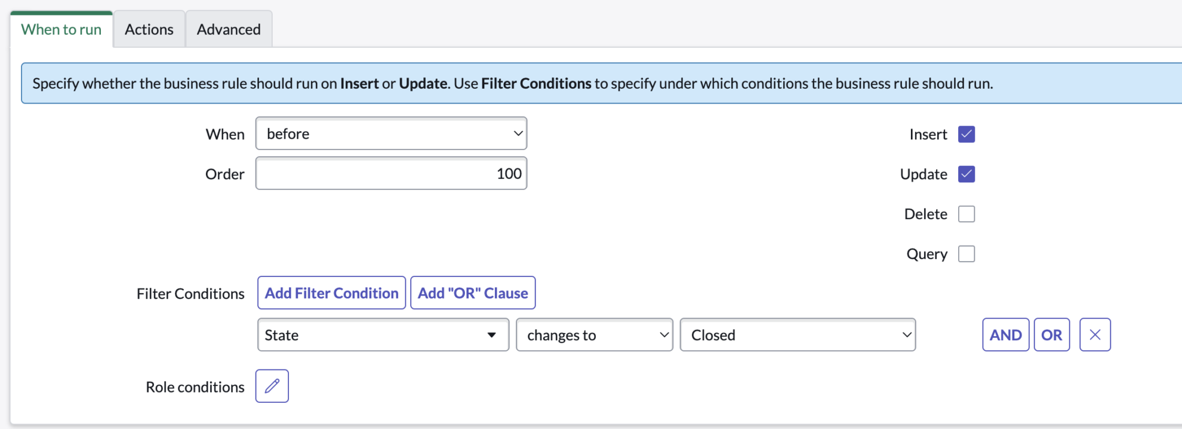The width and height of the screenshot is (1182, 429).
Task: Click the dropdown arrow inside the State selector
Action: (493, 334)
